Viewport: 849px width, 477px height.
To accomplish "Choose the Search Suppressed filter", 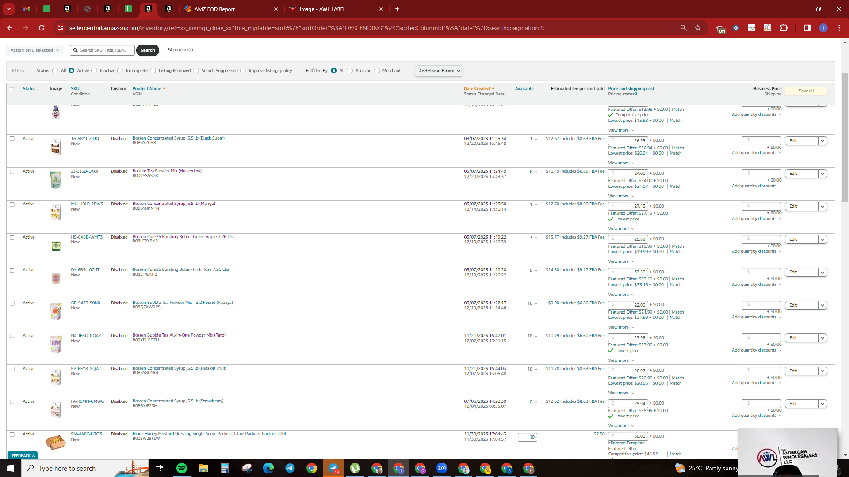I will pos(196,71).
